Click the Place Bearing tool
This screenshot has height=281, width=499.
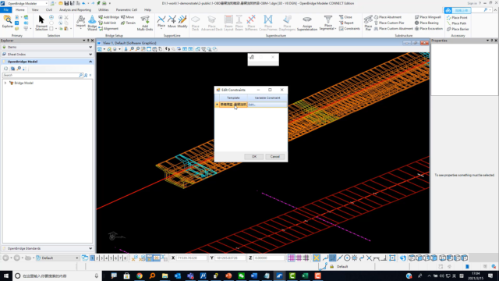(426, 23)
